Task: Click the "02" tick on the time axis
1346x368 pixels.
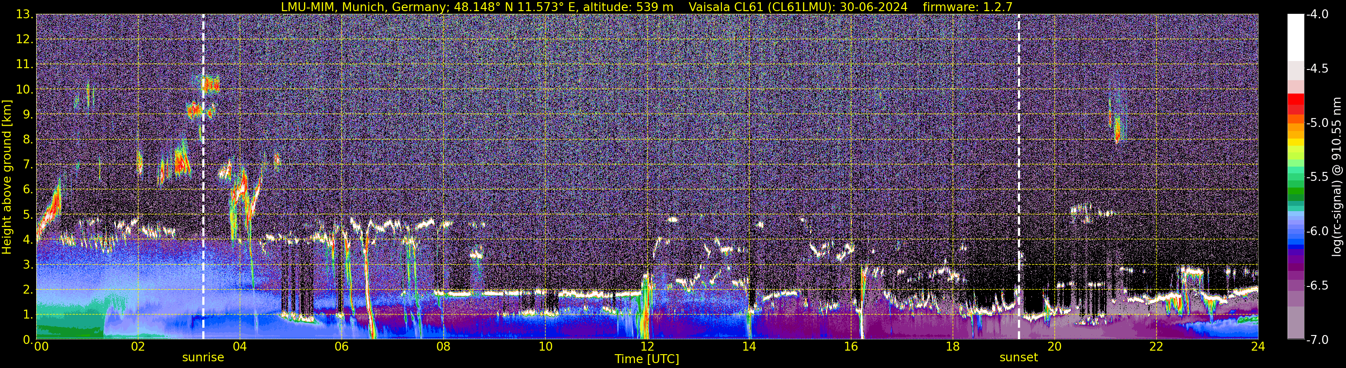Action: click(138, 347)
